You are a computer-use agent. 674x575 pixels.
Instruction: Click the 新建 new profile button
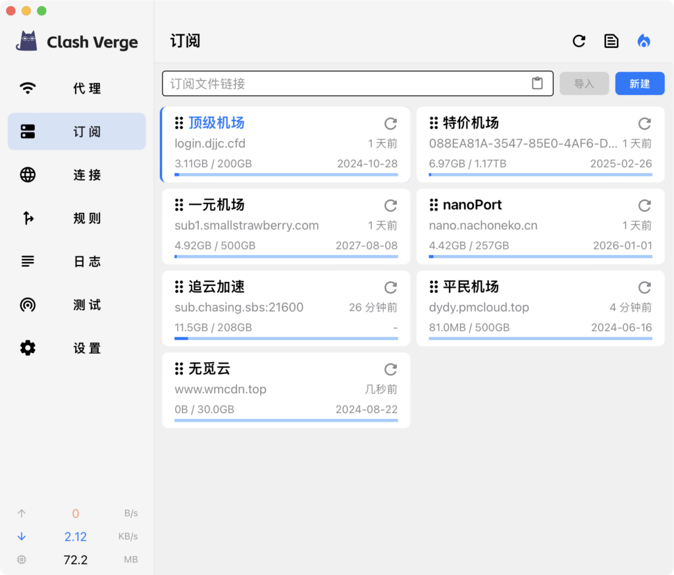point(640,84)
